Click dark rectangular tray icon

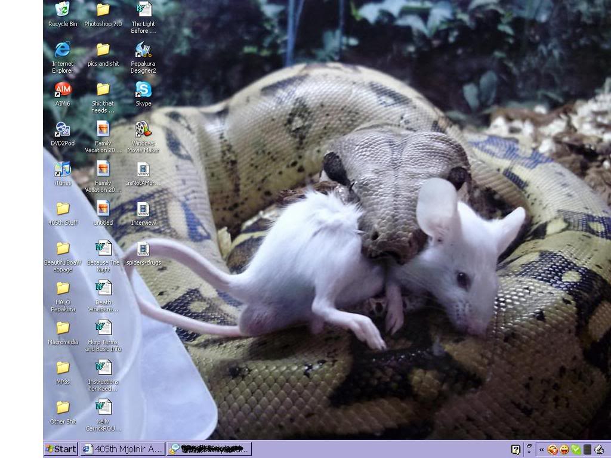587,450
